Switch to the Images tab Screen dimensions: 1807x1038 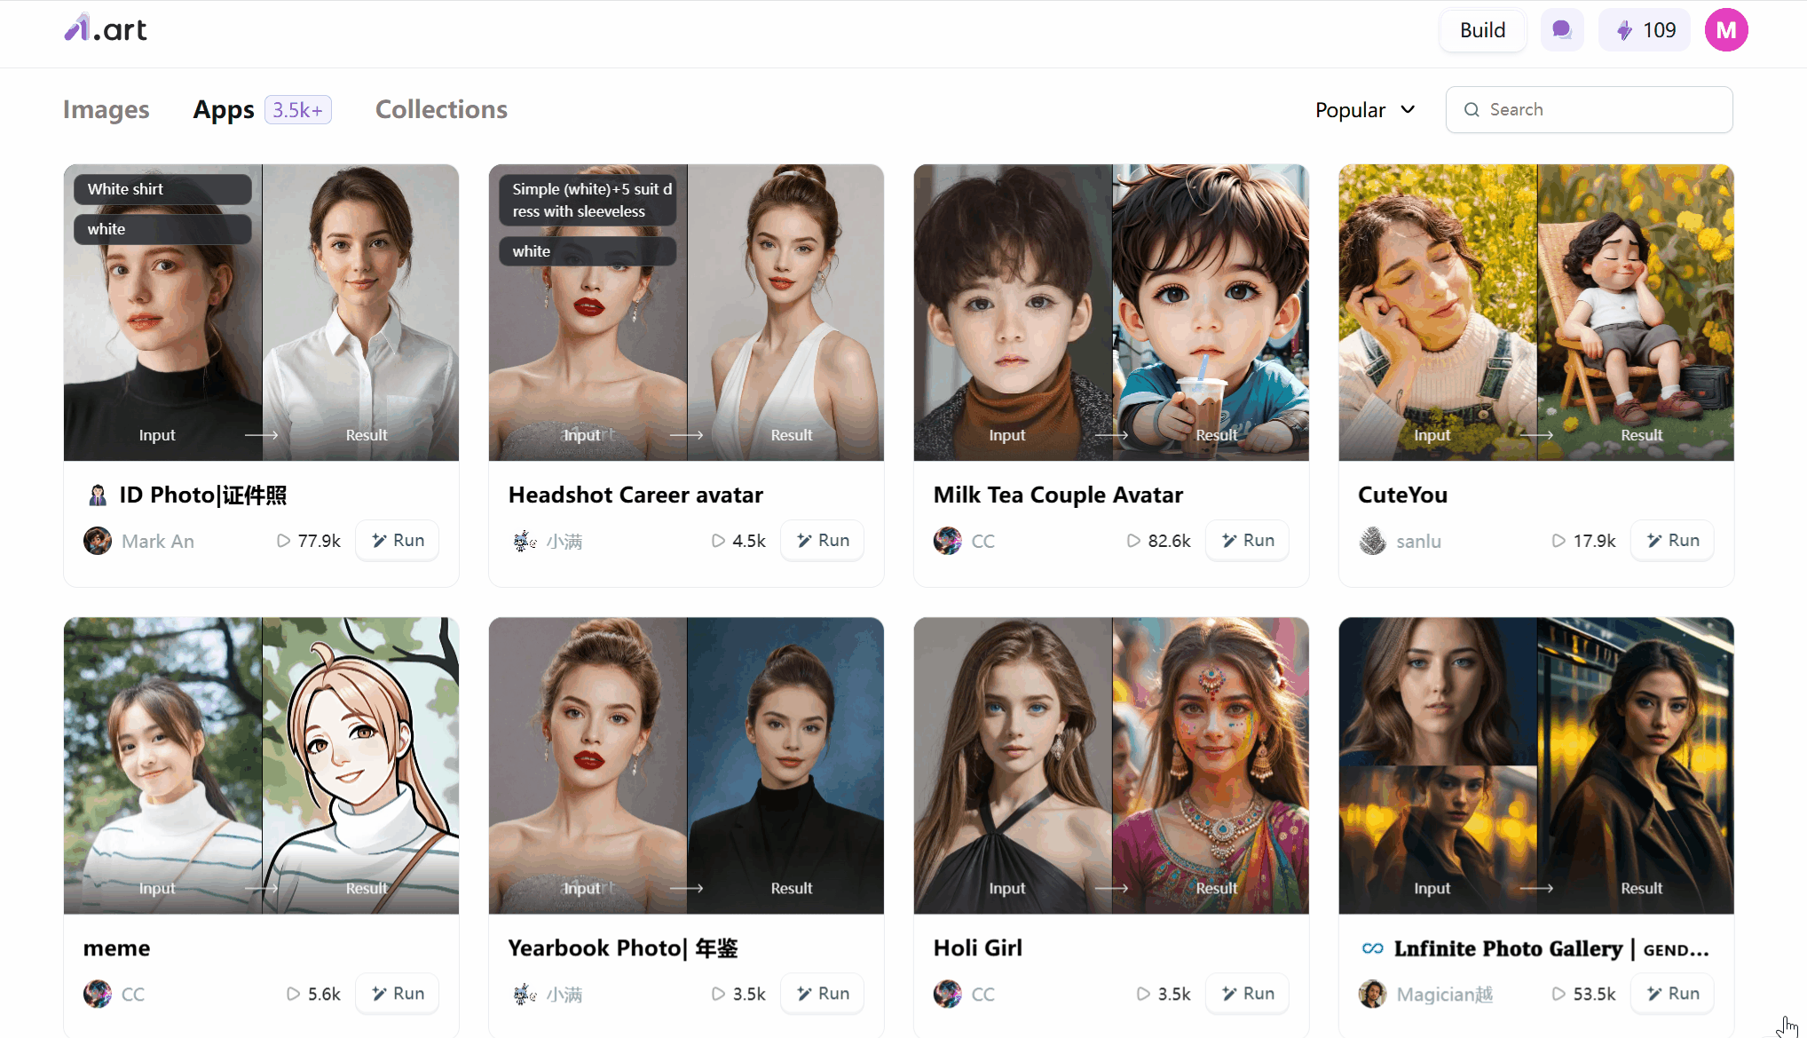pos(104,109)
